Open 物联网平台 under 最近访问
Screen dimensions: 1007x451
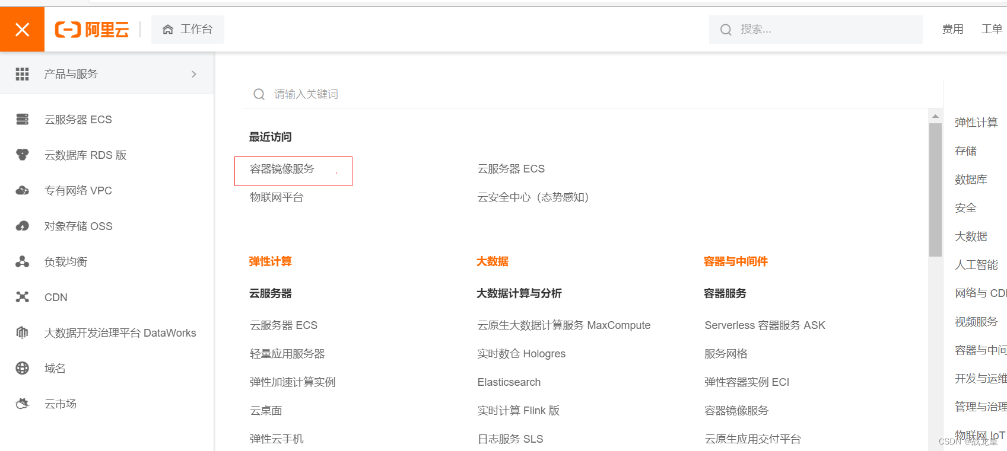tap(277, 197)
